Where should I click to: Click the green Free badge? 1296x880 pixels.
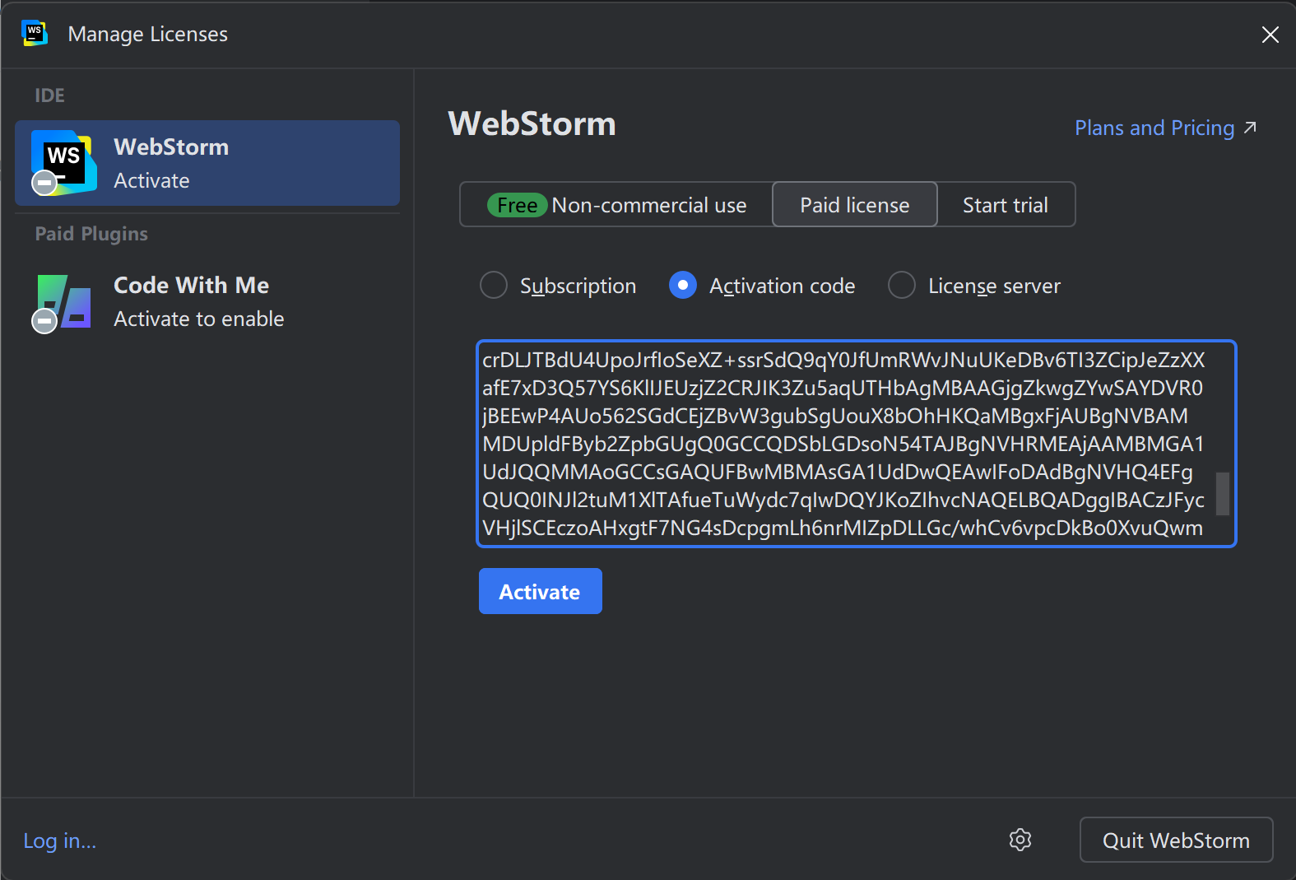[517, 205]
